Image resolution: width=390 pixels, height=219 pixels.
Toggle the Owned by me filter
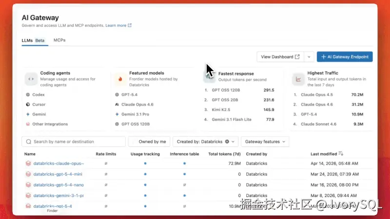pos(149,142)
